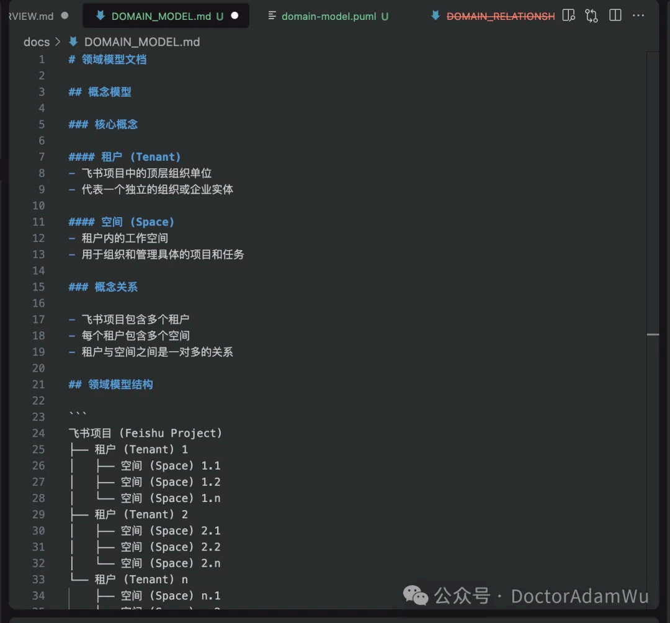Click the markdown icon on DOMAIN_RELATIONSH tab
This screenshot has height=623, width=670.
click(435, 16)
